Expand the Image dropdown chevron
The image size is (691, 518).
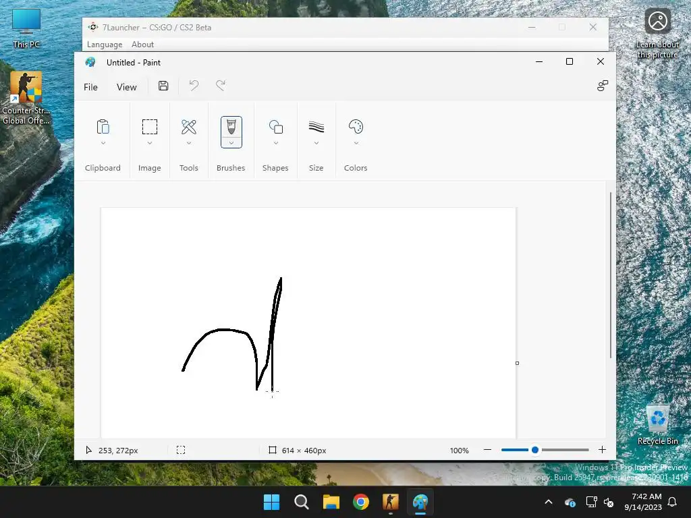[x=150, y=143]
